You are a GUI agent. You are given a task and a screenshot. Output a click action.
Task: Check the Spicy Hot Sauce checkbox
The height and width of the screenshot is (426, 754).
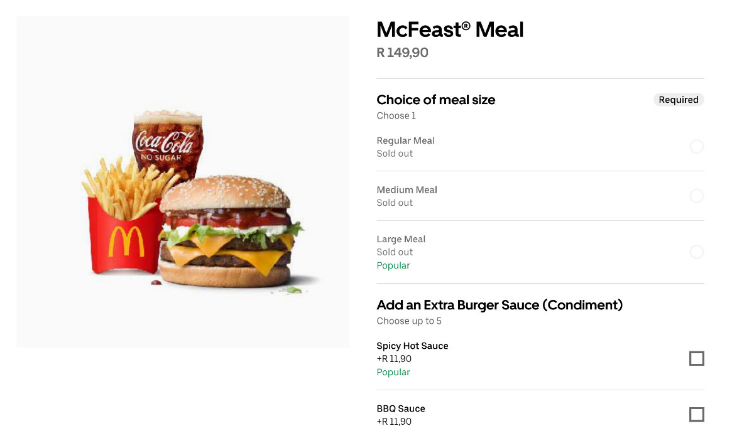[x=697, y=358]
